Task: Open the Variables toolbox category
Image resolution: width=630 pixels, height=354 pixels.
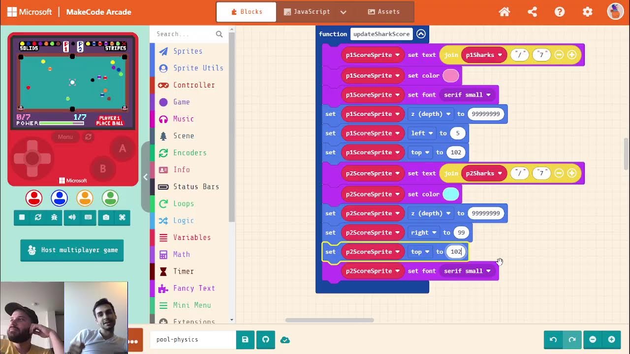Action: pos(191,237)
